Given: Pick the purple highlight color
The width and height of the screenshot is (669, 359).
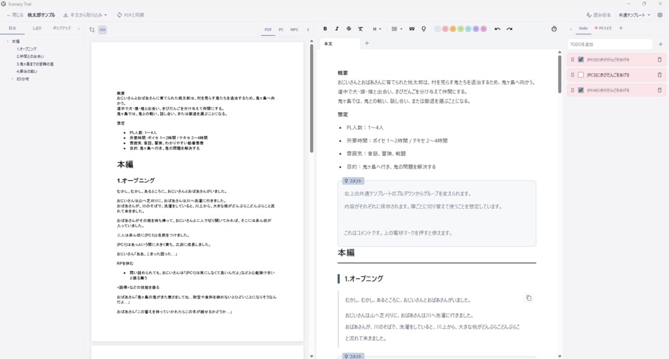Looking at the screenshot, I should [476, 29].
